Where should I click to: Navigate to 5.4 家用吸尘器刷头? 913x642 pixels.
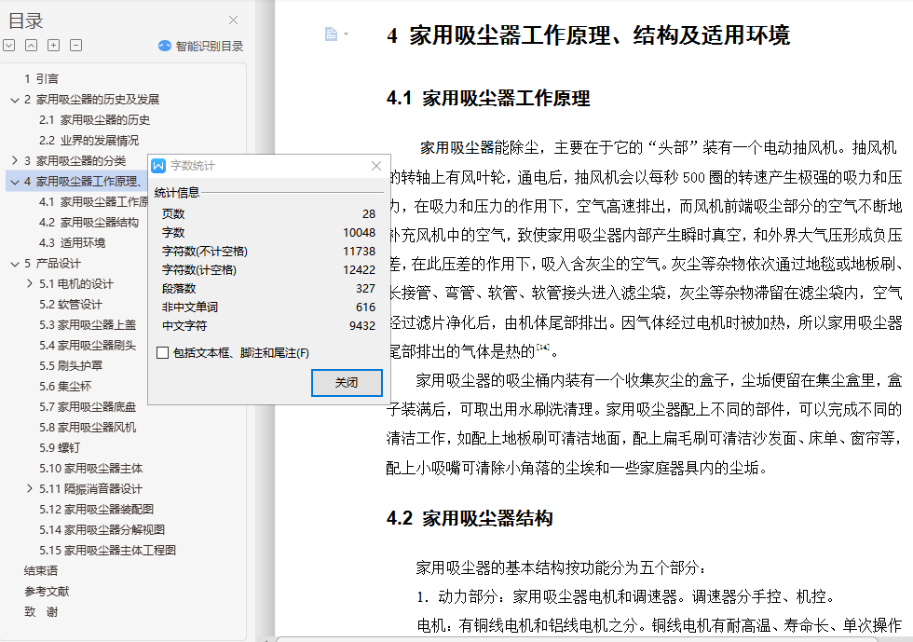tap(88, 346)
